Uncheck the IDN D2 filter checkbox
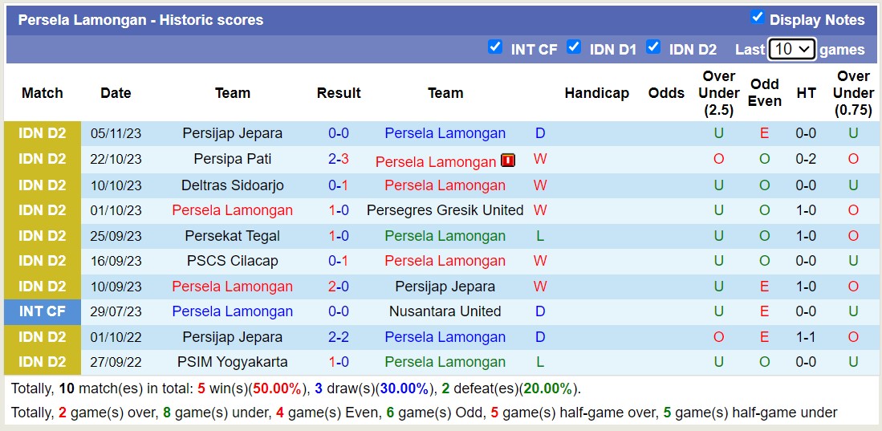 pyautogui.click(x=653, y=47)
